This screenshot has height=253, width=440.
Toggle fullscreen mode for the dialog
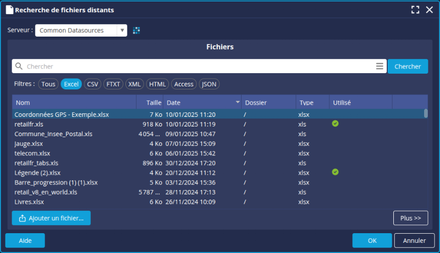[x=415, y=10]
